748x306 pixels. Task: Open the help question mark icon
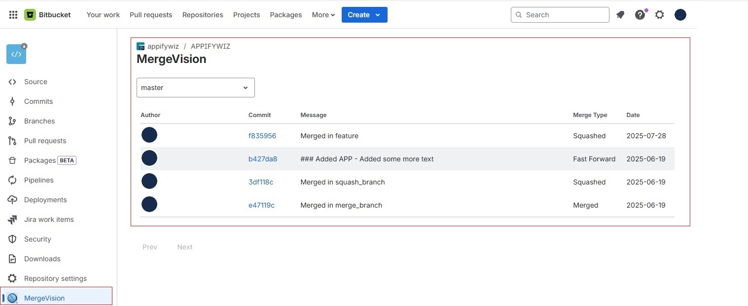(640, 15)
